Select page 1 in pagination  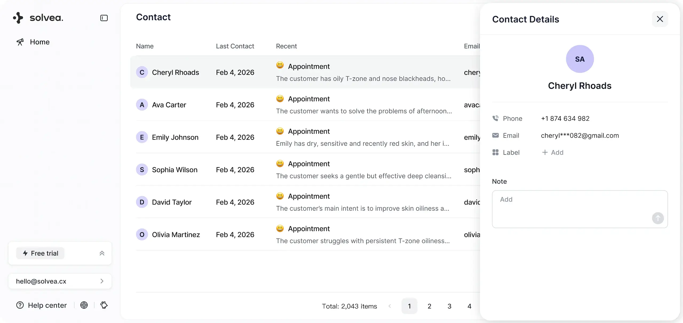[x=409, y=306]
